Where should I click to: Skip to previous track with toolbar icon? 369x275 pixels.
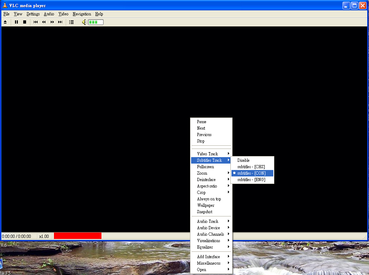click(x=36, y=22)
